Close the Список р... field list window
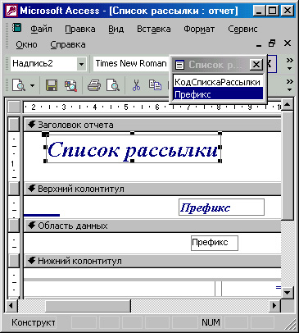Screen dimensions: 299x333 click(256, 65)
